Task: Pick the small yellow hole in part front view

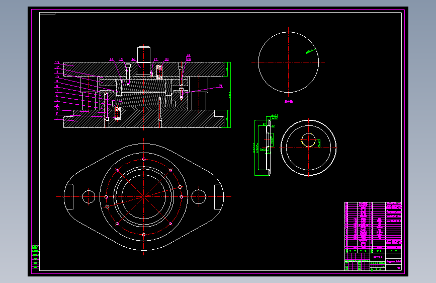Action: pos(308,140)
